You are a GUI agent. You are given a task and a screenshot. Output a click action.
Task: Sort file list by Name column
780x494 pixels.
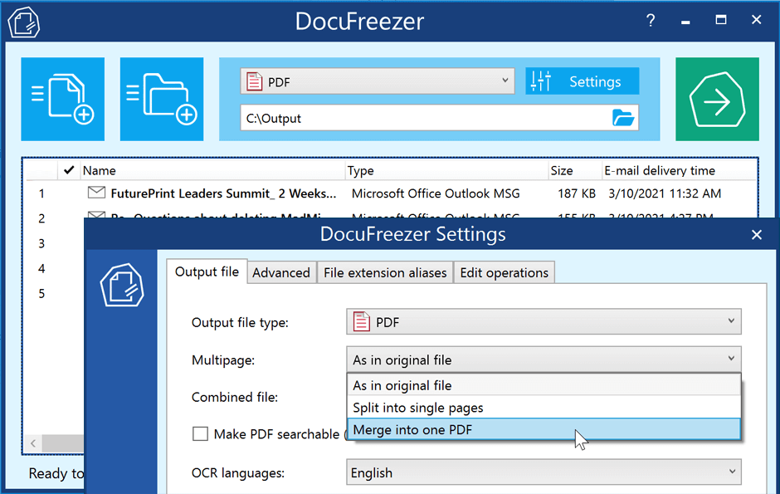coord(212,171)
